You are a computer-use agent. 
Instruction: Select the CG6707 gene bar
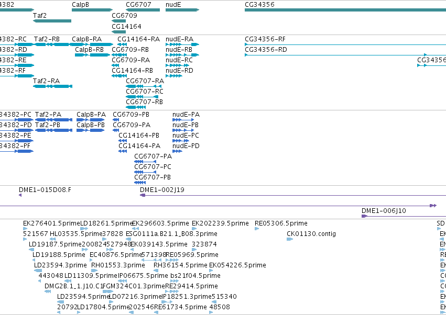pyautogui.click(x=143, y=10)
